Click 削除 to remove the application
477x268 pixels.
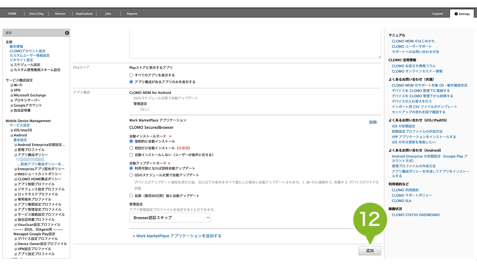[x=373, y=122]
